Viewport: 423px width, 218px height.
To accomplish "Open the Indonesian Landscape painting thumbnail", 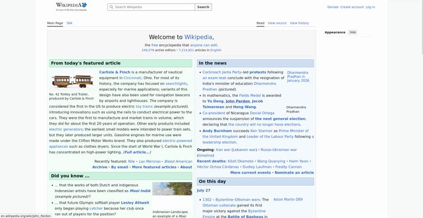I will (172, 188).
